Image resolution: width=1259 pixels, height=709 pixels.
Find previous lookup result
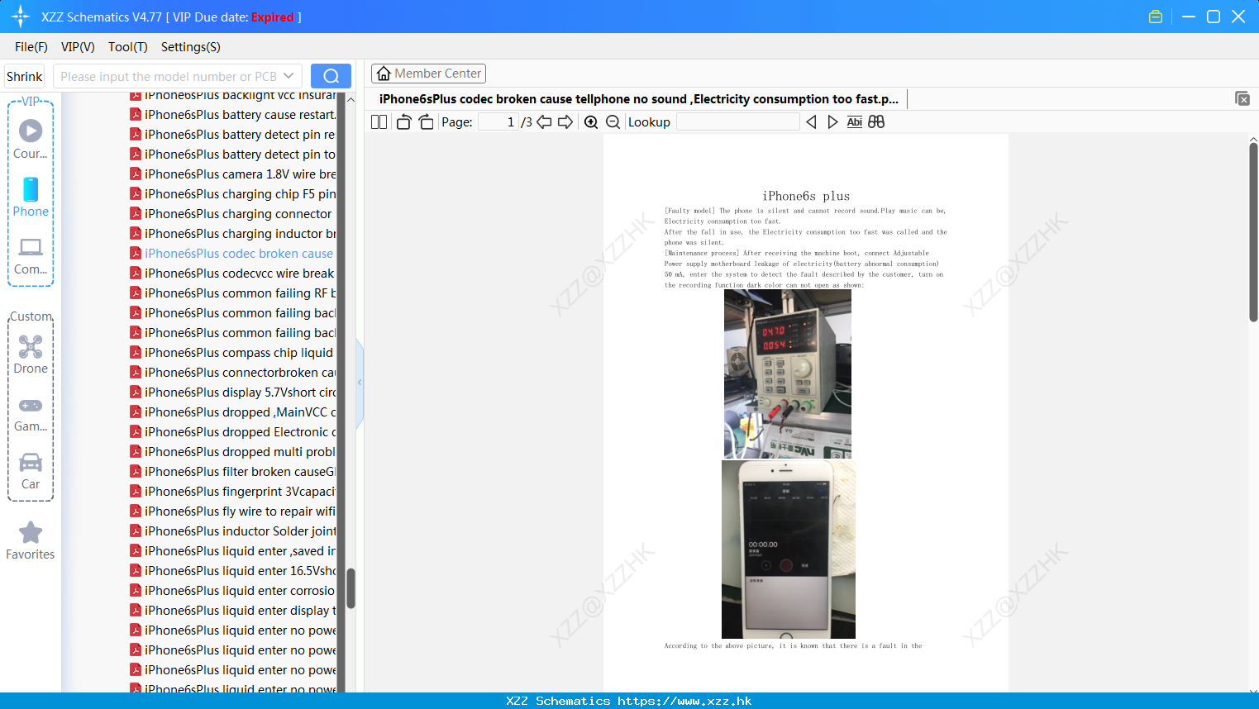[x=811, y=122]
